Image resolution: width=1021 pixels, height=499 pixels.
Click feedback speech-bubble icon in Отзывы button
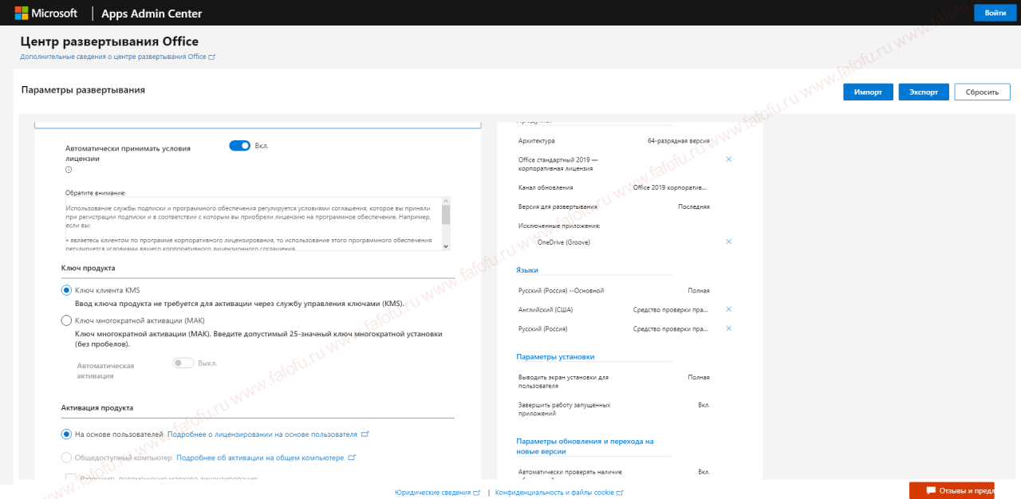click(930, 490)
